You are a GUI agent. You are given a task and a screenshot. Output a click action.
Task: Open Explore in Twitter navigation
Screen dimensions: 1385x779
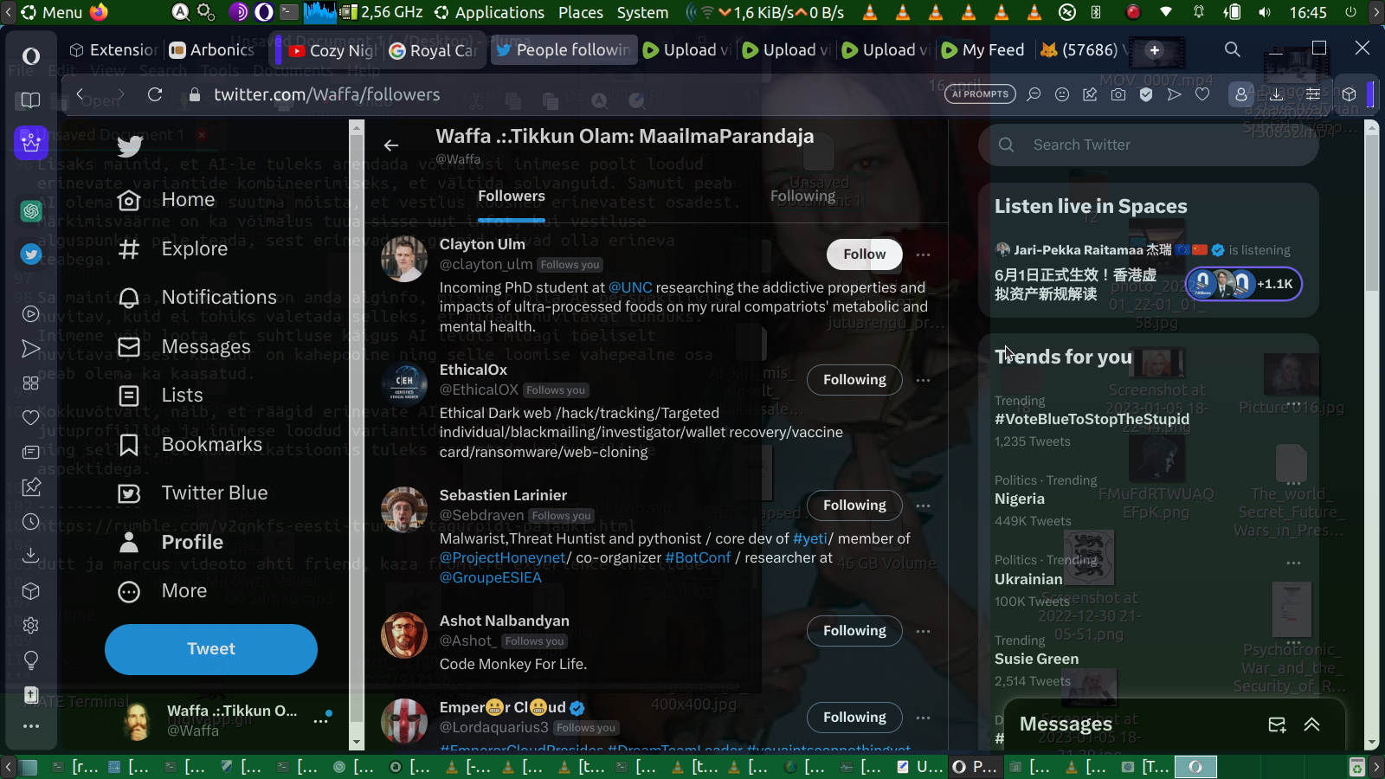click(x=172, y=249)
